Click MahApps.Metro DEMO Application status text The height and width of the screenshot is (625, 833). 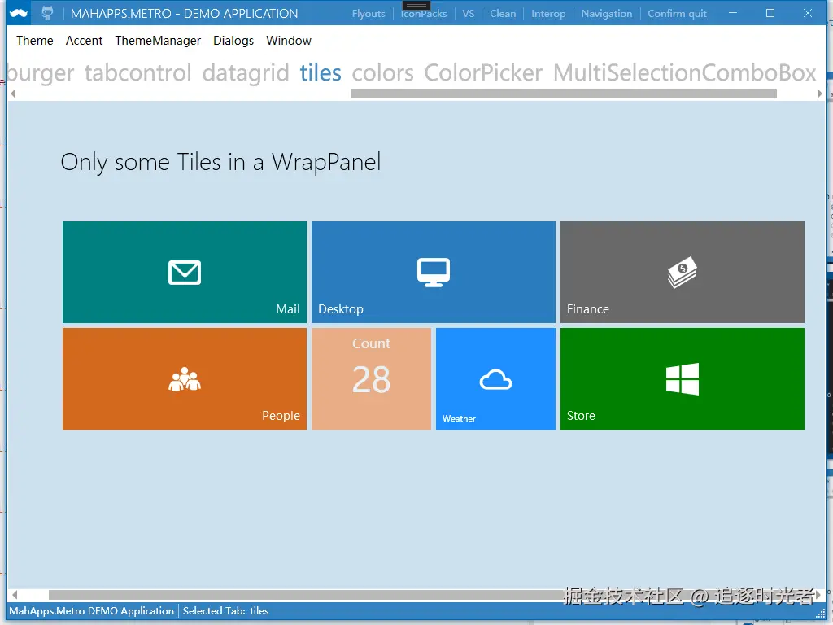coord(91,611)
